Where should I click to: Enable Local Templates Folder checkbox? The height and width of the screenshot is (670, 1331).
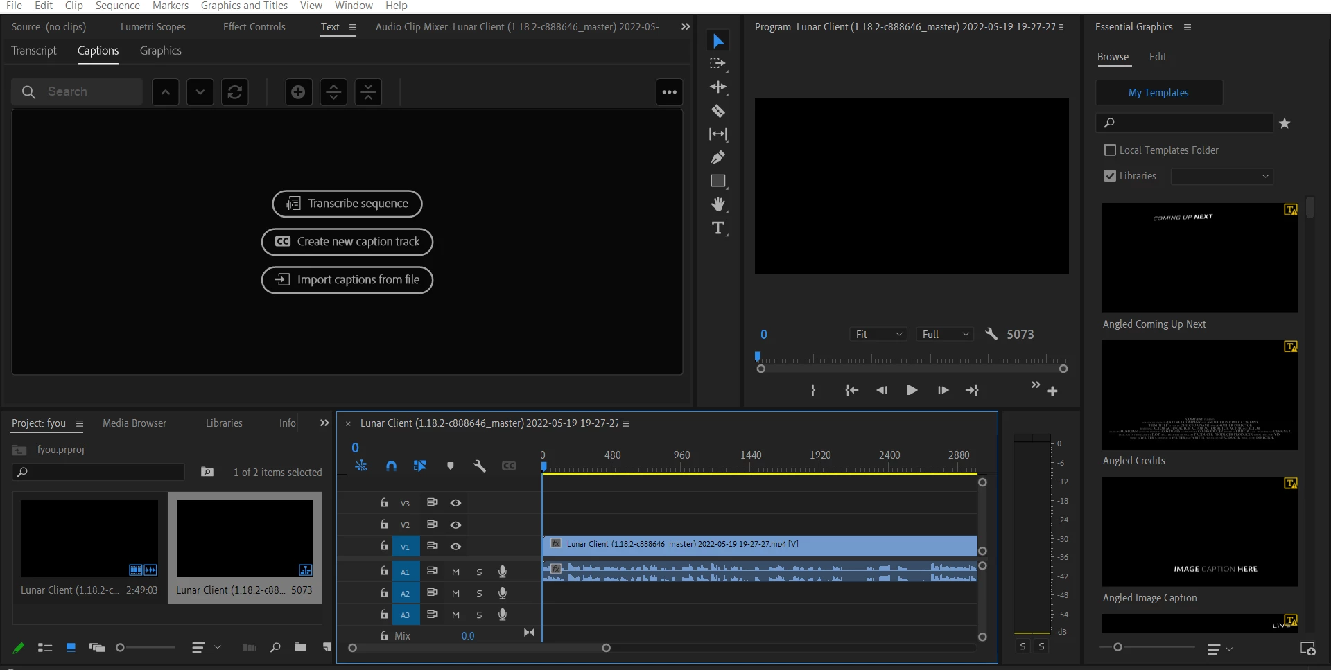point(1110,150)
